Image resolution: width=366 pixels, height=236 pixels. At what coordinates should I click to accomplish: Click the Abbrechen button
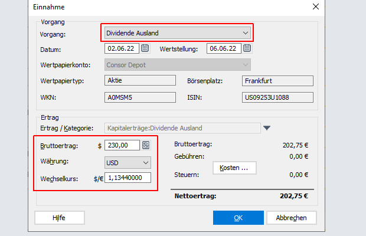pyautogui.click(x=291, y=218)
